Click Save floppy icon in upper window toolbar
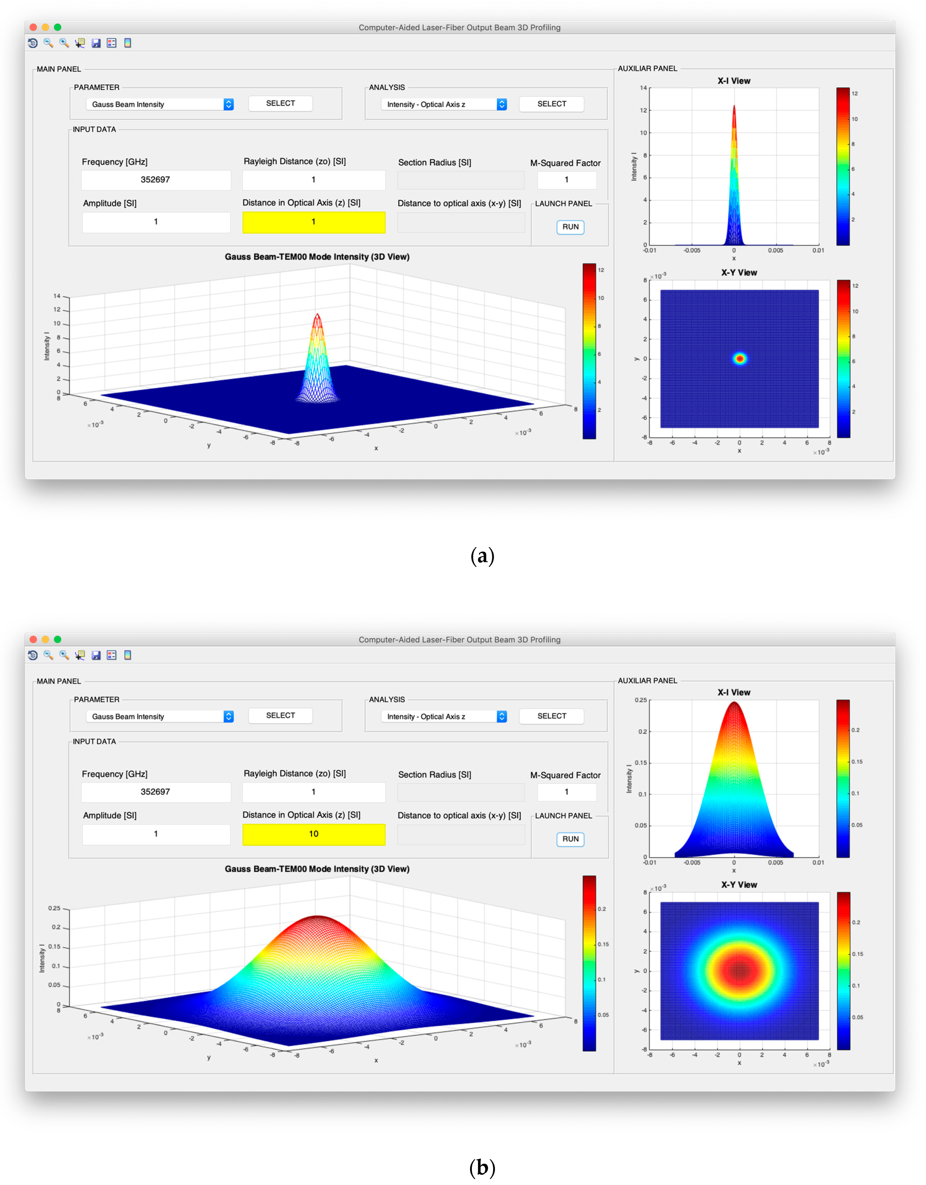The height and width of the screenshot is (1185, 926). coord(96,43)
